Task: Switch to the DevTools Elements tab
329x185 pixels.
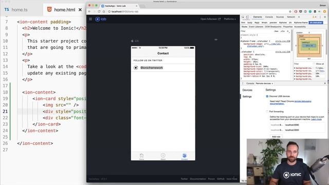Action: [258, 17]
